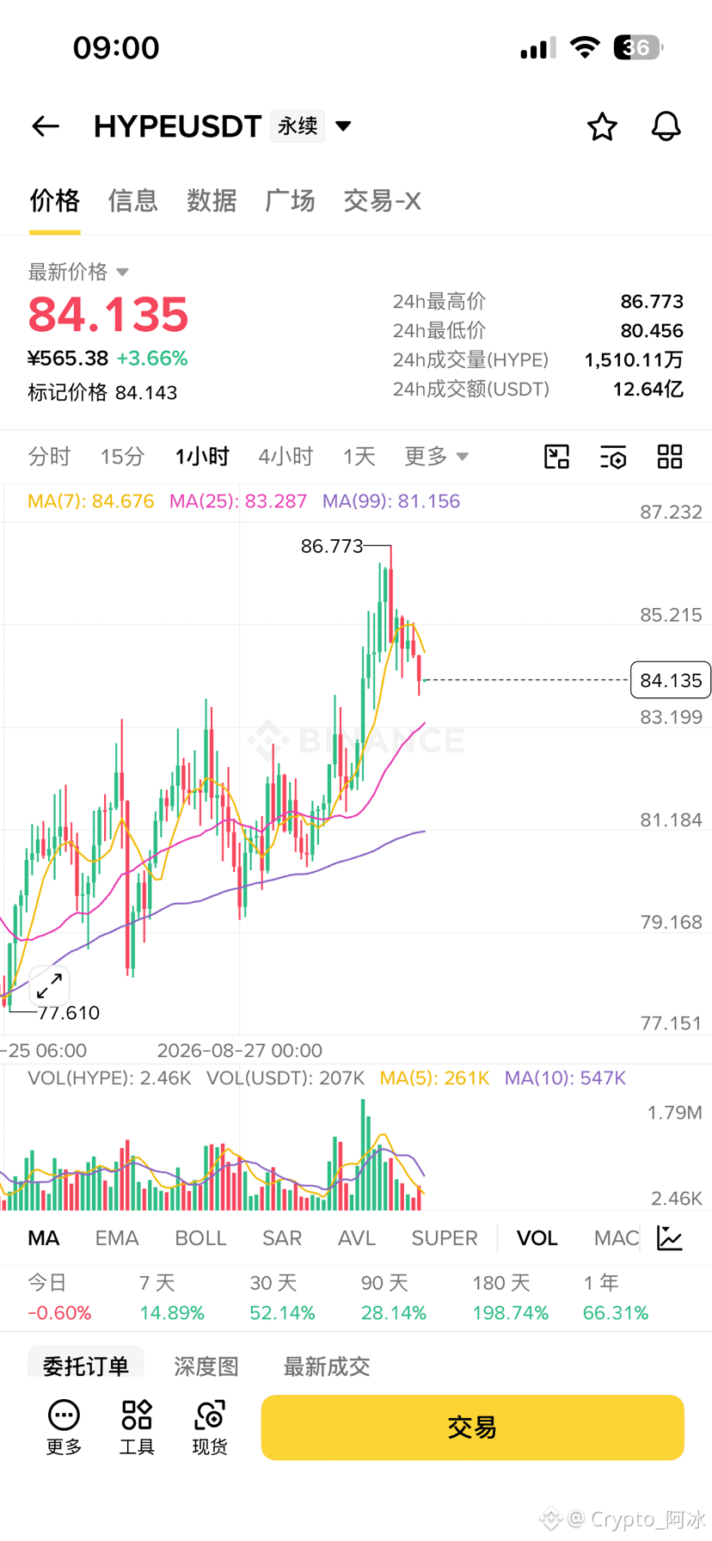This screenshot has width=712, height=1541.
Task: Tap the volume MA(10): 547K label
Action: pyautogui.click(x=565, y=1078)
